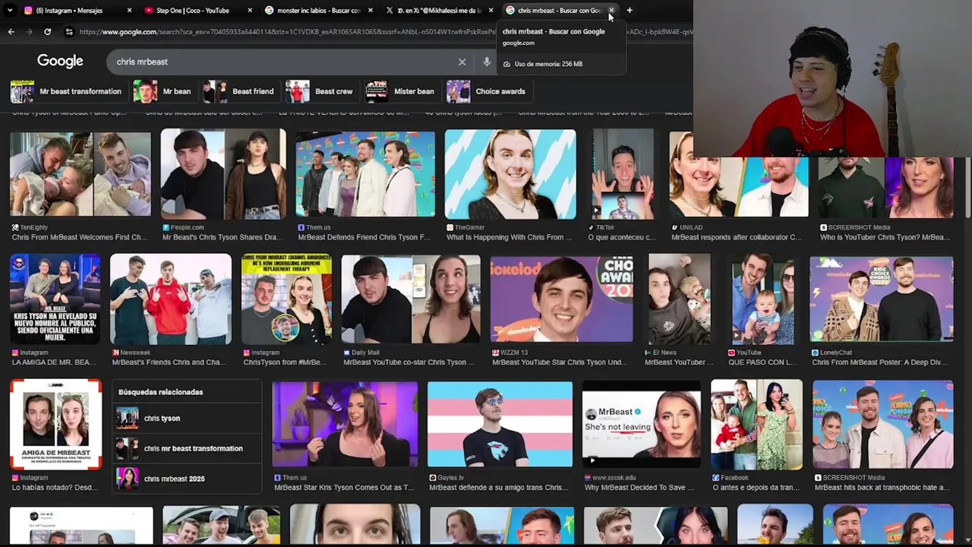Open the Gayles.tv trans flag image
The height and width of the screenshot is (547, 972).
tap(500, 425)
